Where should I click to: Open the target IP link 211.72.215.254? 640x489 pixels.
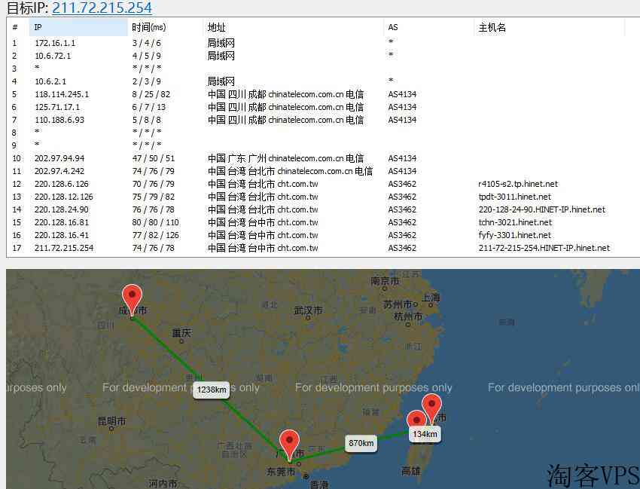[x=102, y=8]
